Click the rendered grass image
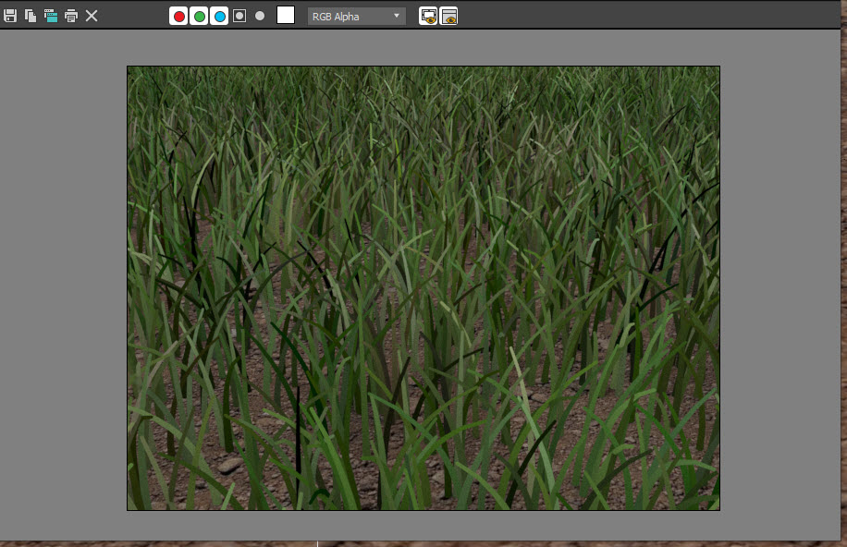Viewport: 847px width, 547px height. coord(423,288)
